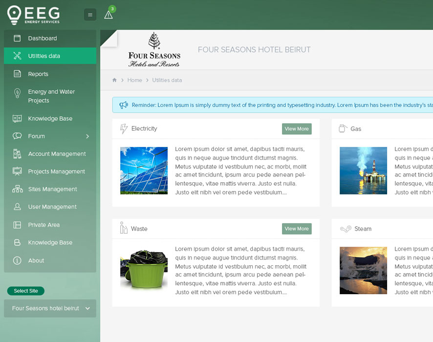The height and width of the screenshot is (342, 433).
Task: Click the Electricity card Lorem ipsum description
Action: pos(240,171)
